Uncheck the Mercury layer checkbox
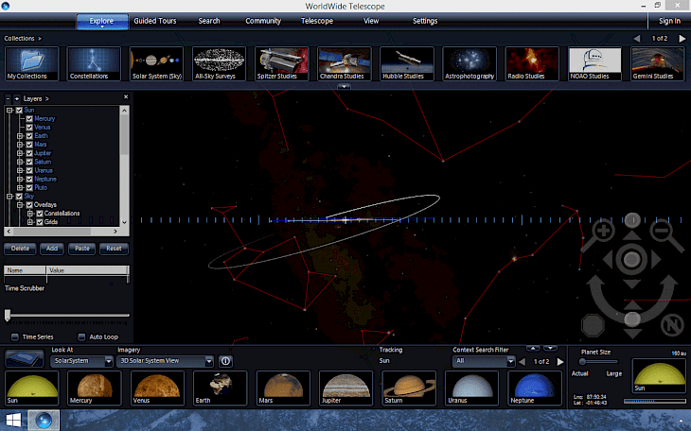 [x=29, y=119]
